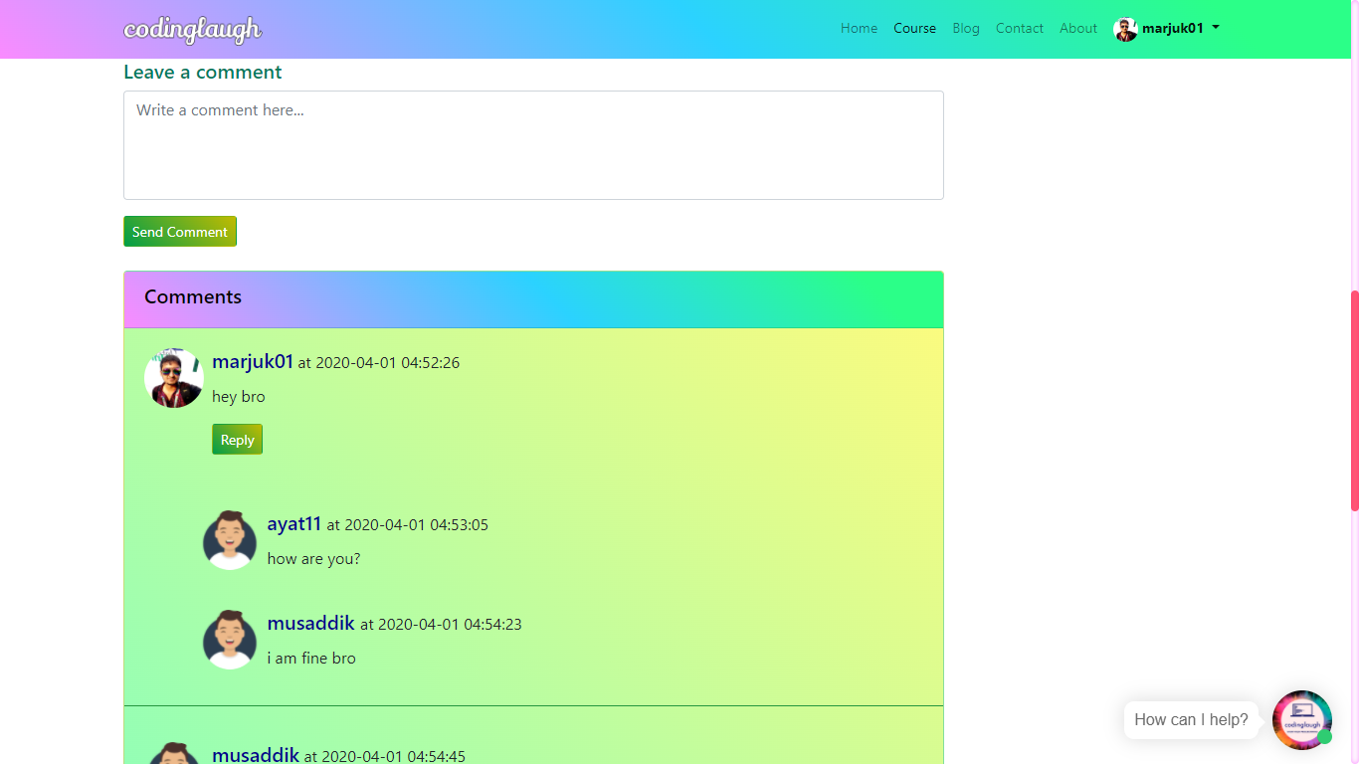
Task: Click inside the comment text box
Action: point(533,144)
